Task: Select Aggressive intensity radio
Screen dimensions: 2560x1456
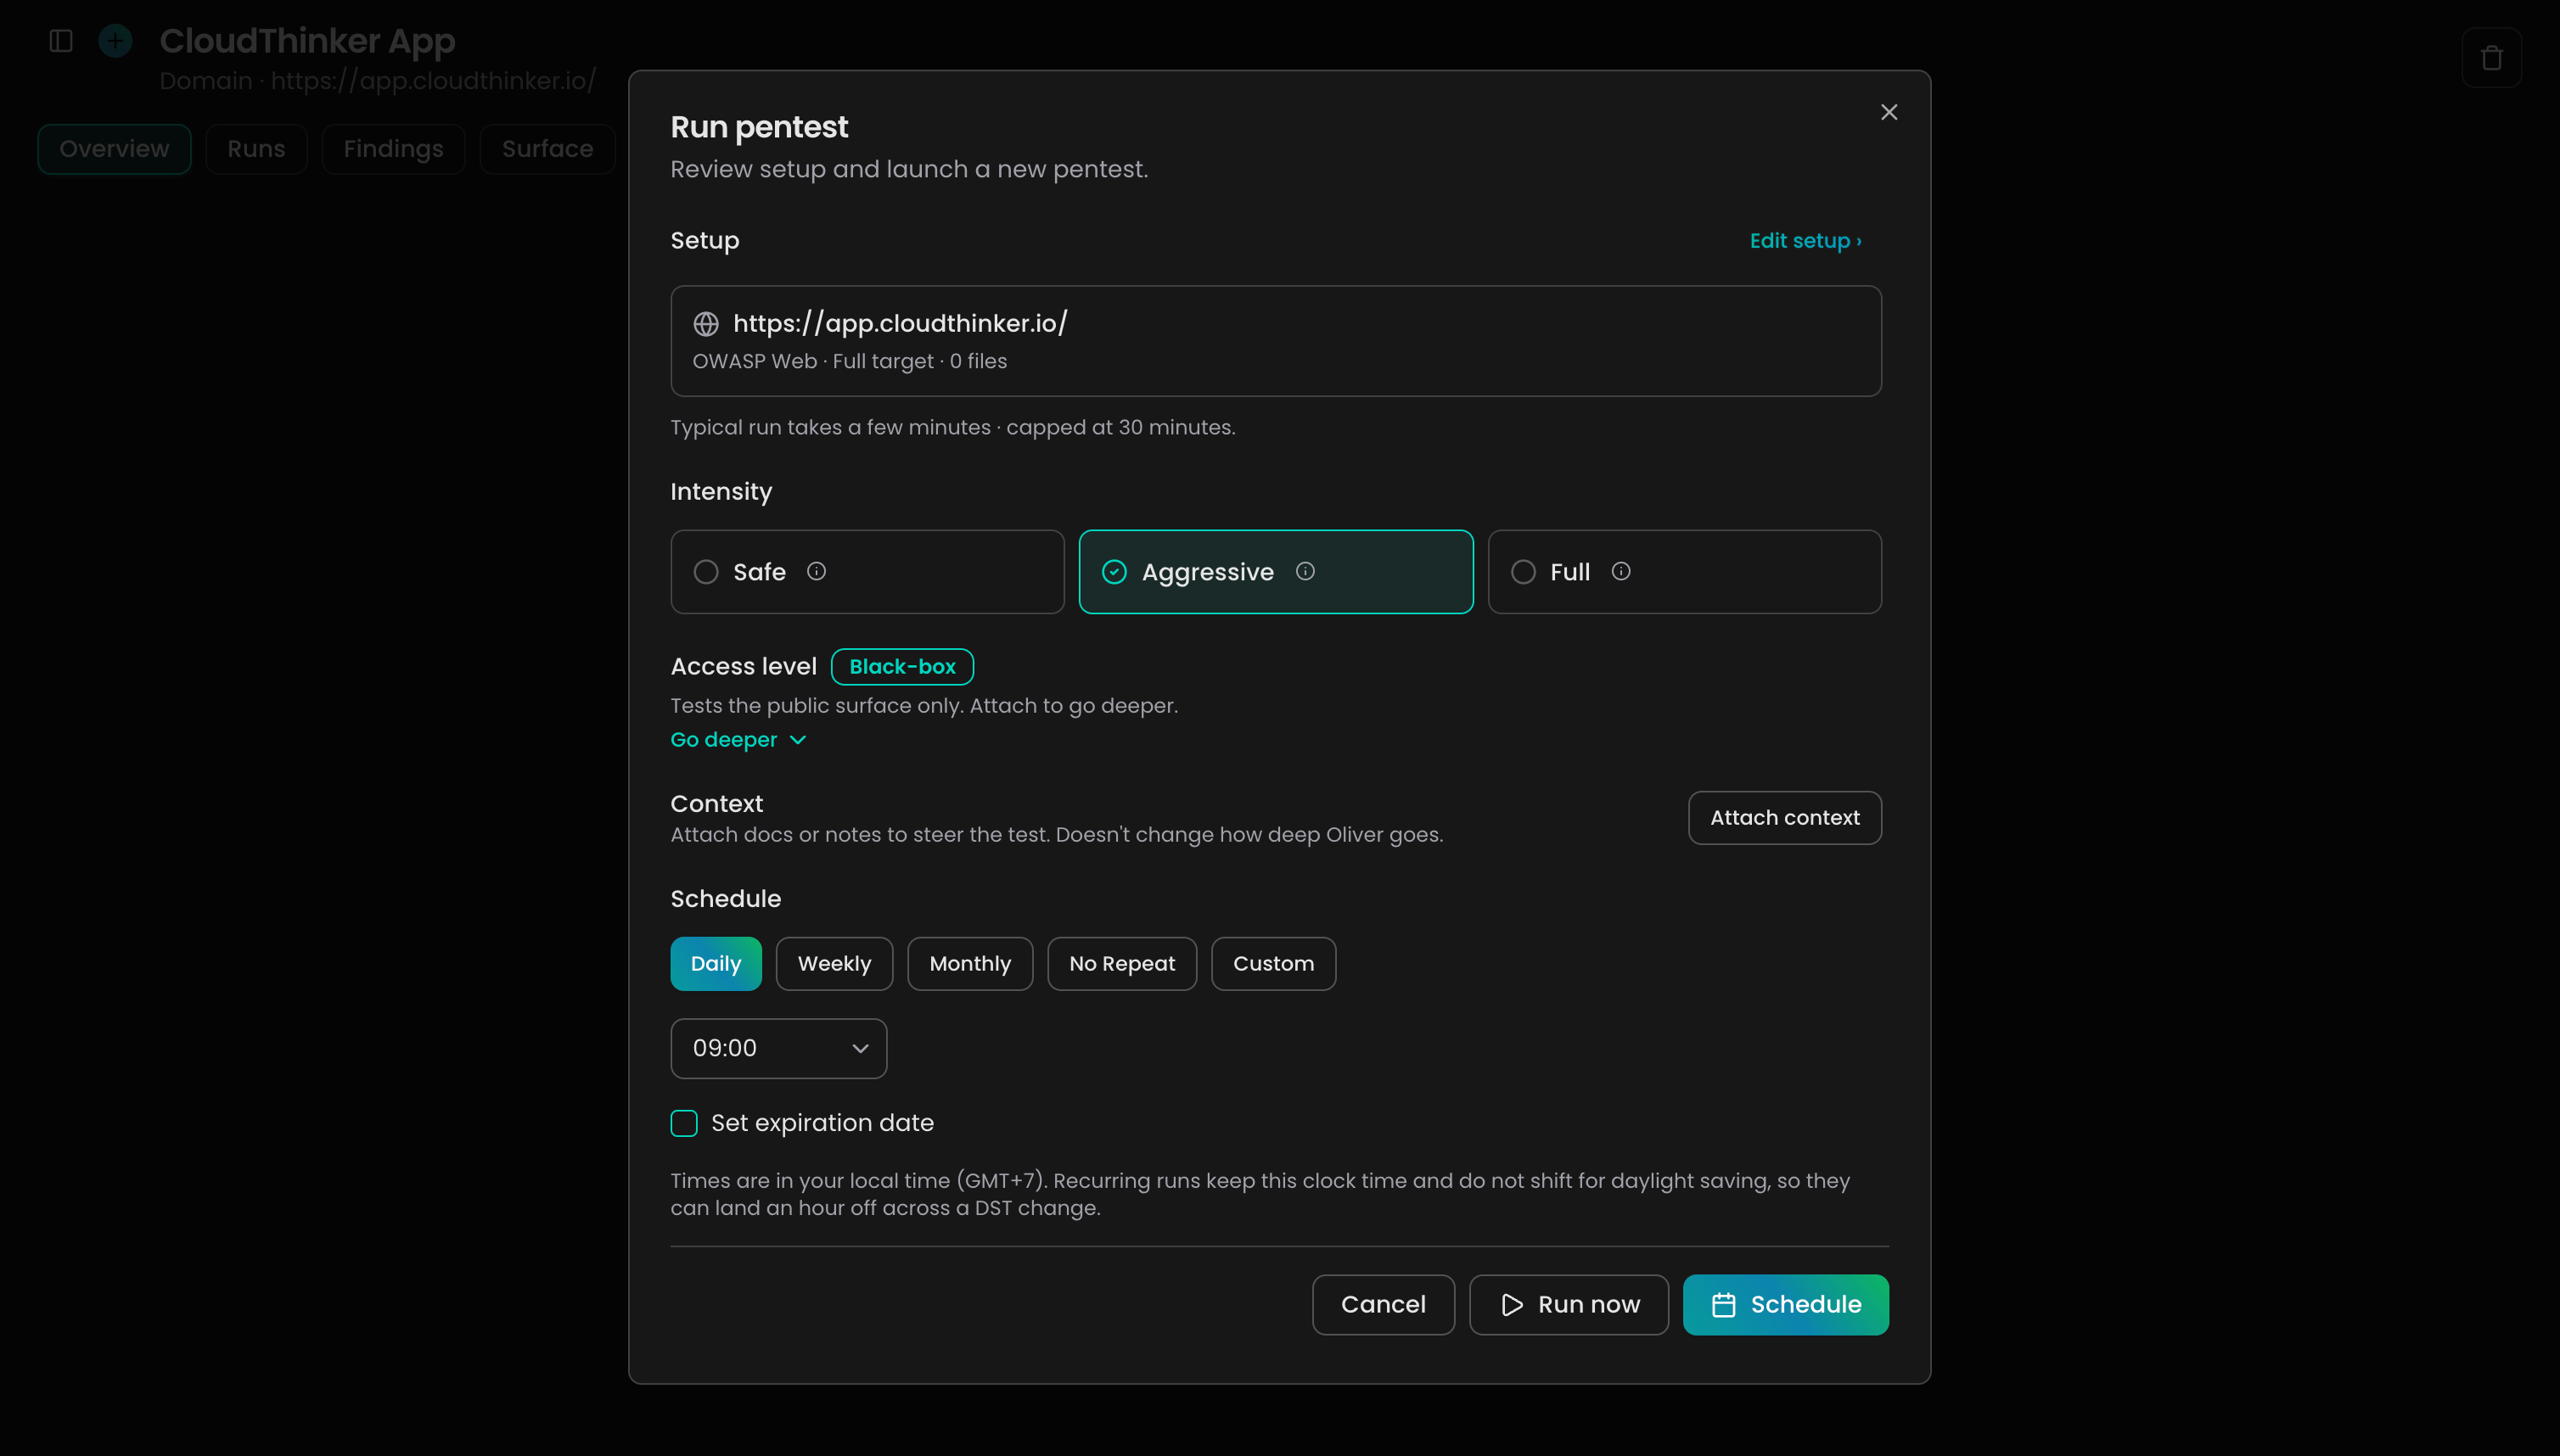Action: click(1114, 572)
